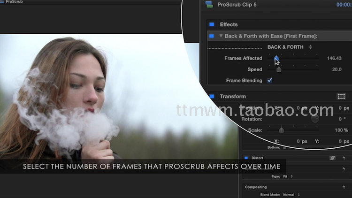Select the Speed value 20.0
352x198 pixels.
click(x=337, y=69)
